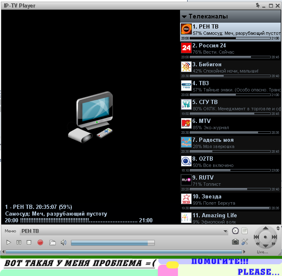Click Самосуд program text for РЕН ТВ

(x=237, y=33)
